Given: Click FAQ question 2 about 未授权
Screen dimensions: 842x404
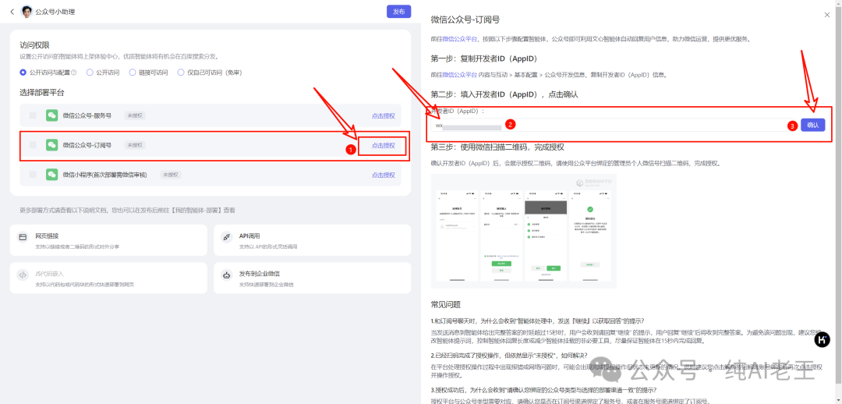Looking at the screenshot, I should point(509,356).
